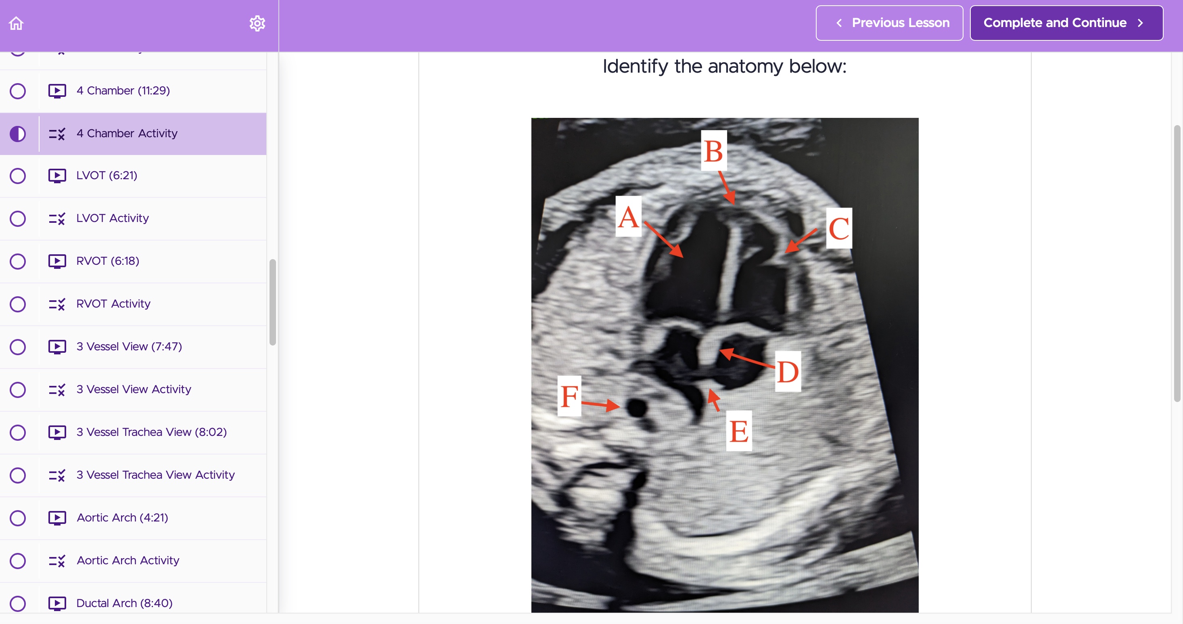Open the settings gear in sidebar header
The image size is (1183, 624).
[257, 23]
